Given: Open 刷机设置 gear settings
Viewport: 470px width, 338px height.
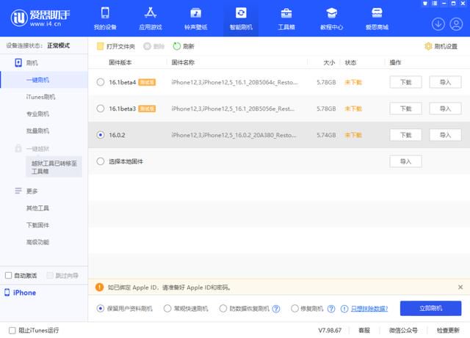Looking at the screenshot, I should click(x=428, y=46).
